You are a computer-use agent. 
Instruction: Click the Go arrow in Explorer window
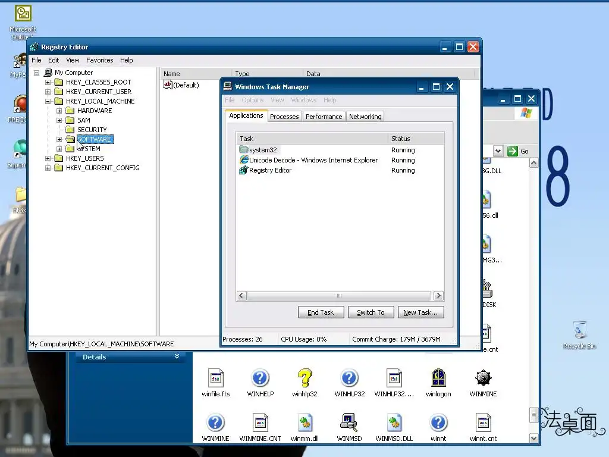(512, 151)
